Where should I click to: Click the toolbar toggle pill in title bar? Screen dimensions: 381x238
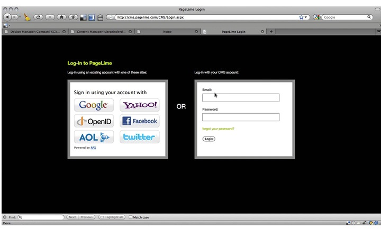tap(377, 9)
